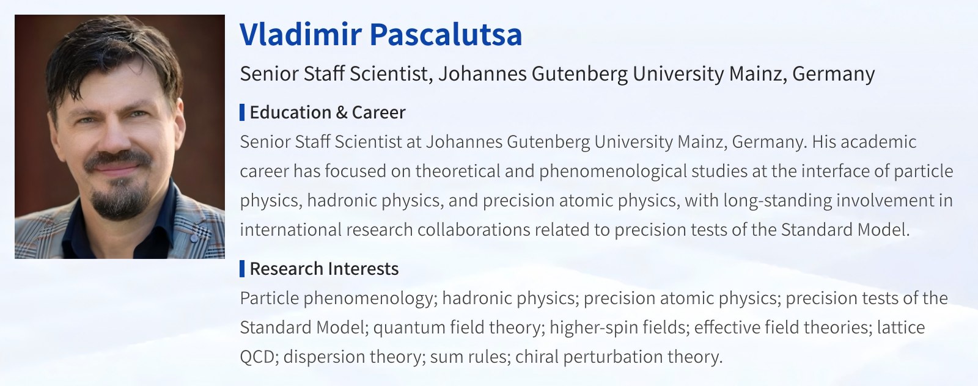Click 'quantum field theory' in Research Interests

pos(458,327)
